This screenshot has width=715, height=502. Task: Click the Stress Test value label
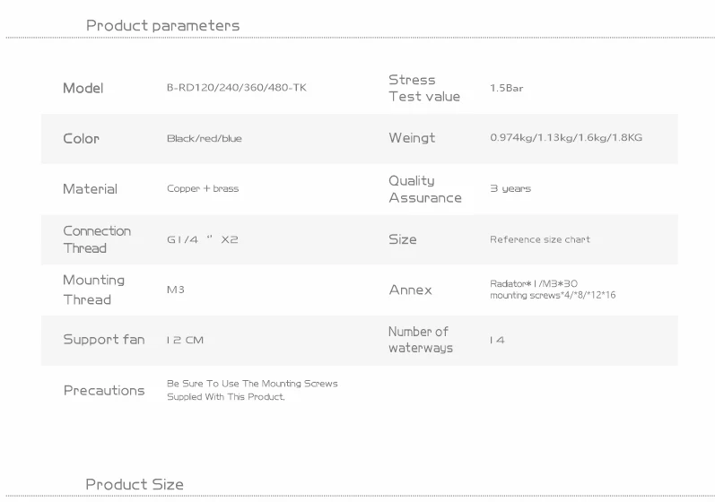point(423,88)
